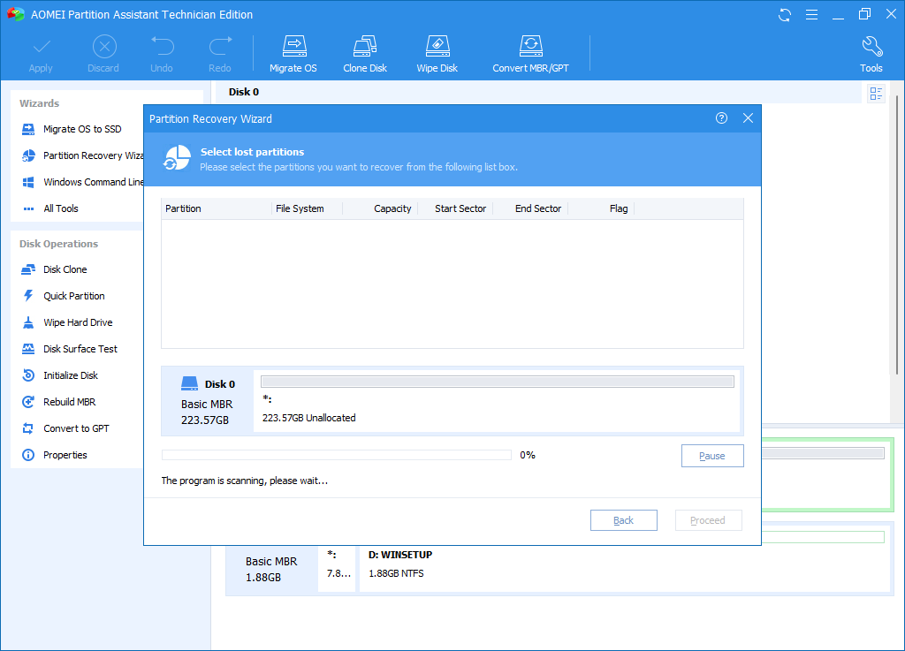Image resolution: width=905 pixels, height=651 pixels.
Task: Click the Discard toolbar icon
Action: pyautogui.click(x=104, y=55)
